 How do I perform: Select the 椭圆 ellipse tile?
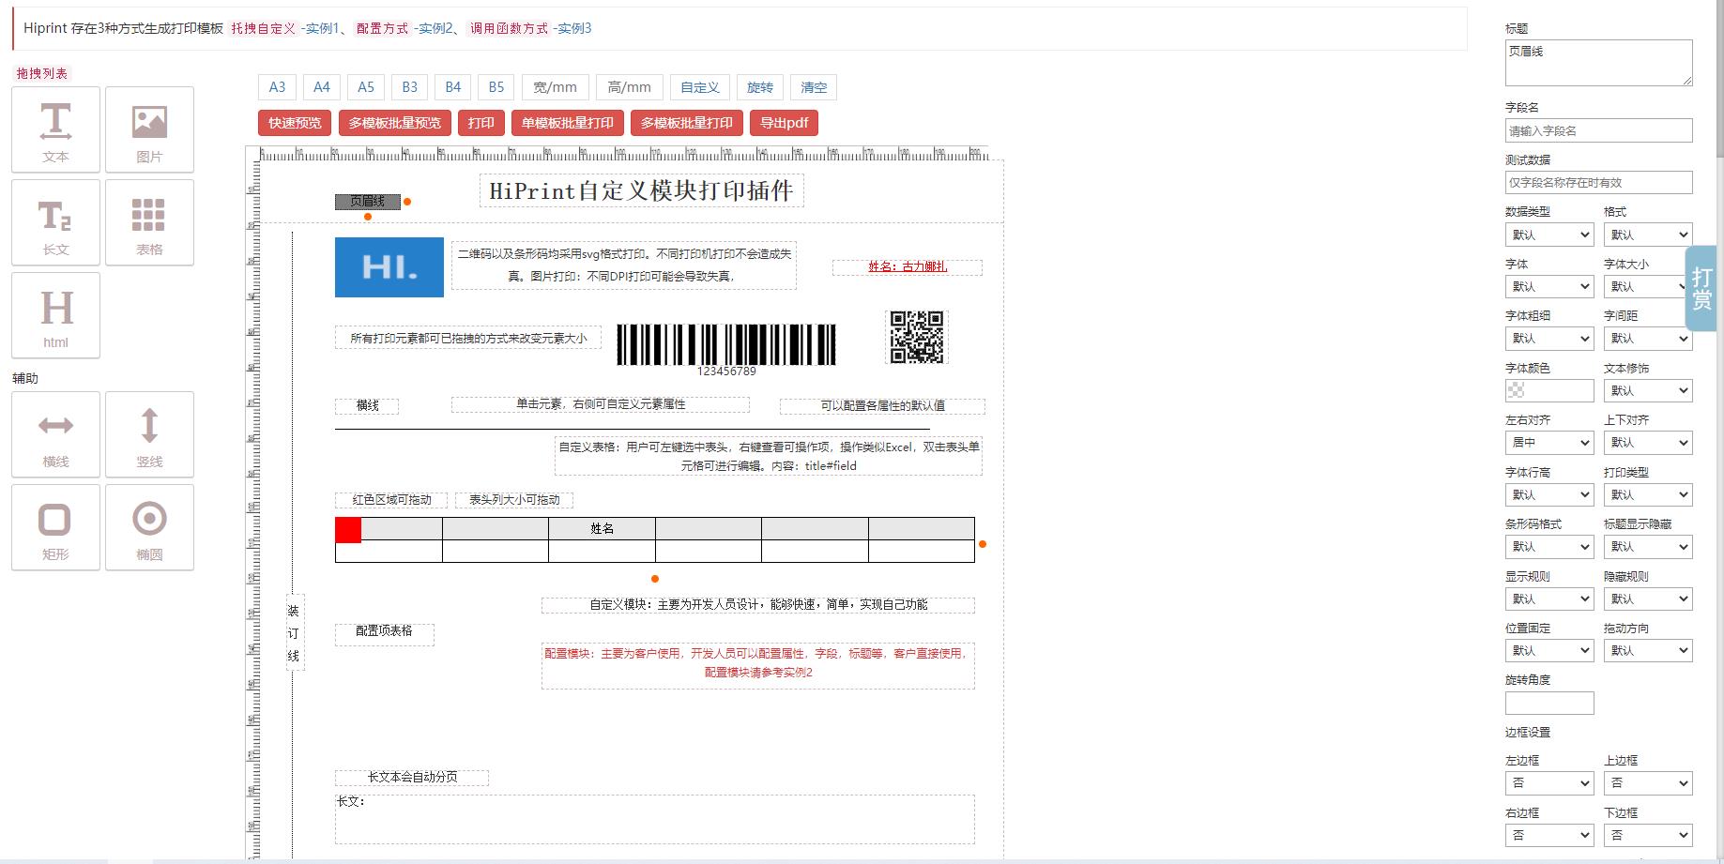149,527
